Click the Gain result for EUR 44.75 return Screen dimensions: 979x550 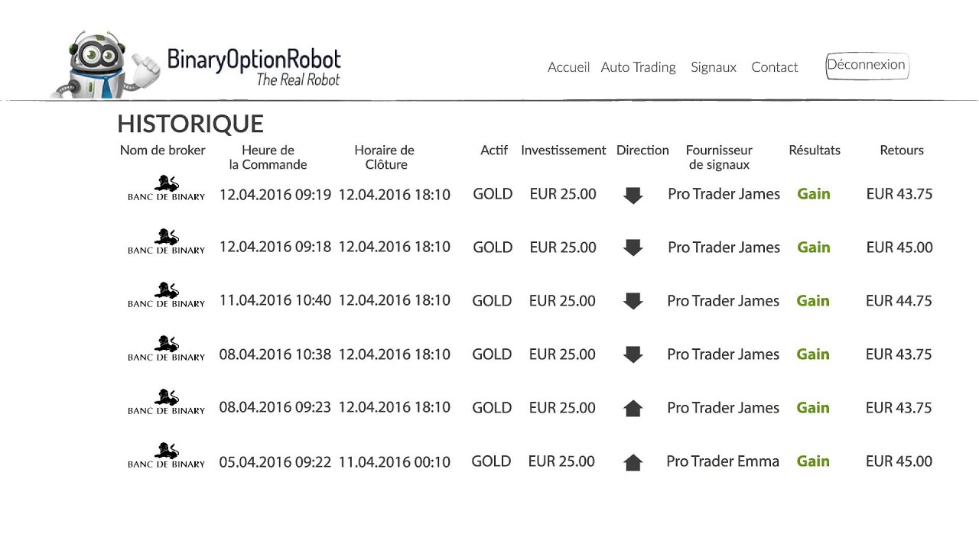click(x=813, y=301)
